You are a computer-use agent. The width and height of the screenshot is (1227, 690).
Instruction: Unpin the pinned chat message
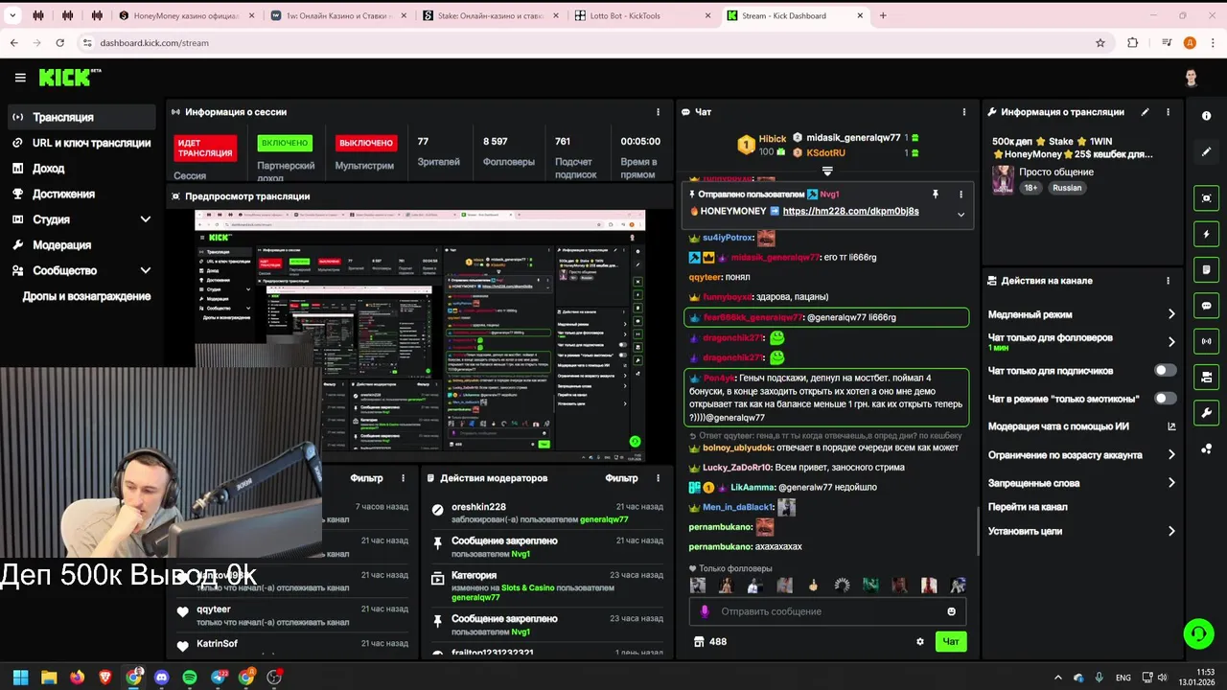pos(936,194)
